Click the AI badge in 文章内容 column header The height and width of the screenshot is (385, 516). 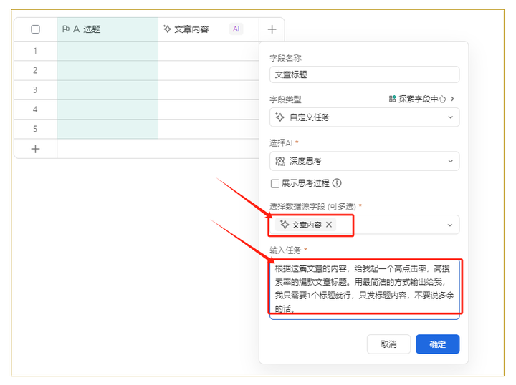[x=236, y=29]
